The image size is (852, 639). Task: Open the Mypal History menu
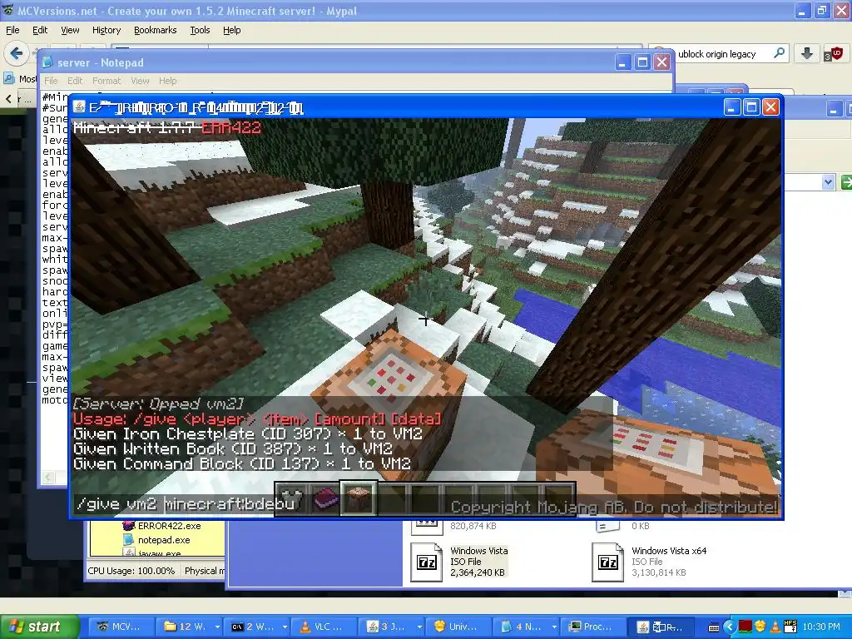(106, 30)
